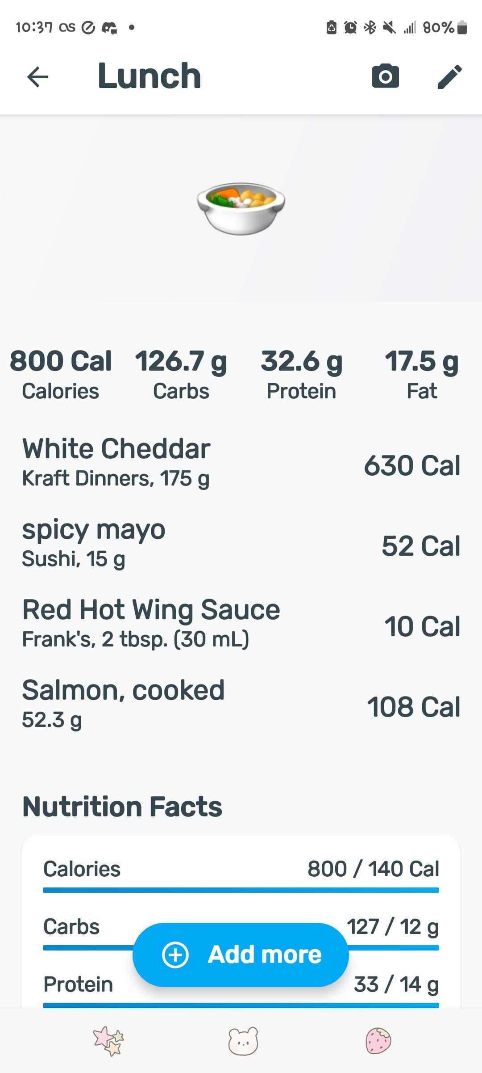Tap the Calories progress bar
482x1073 pixels.
tap(241, 890)
